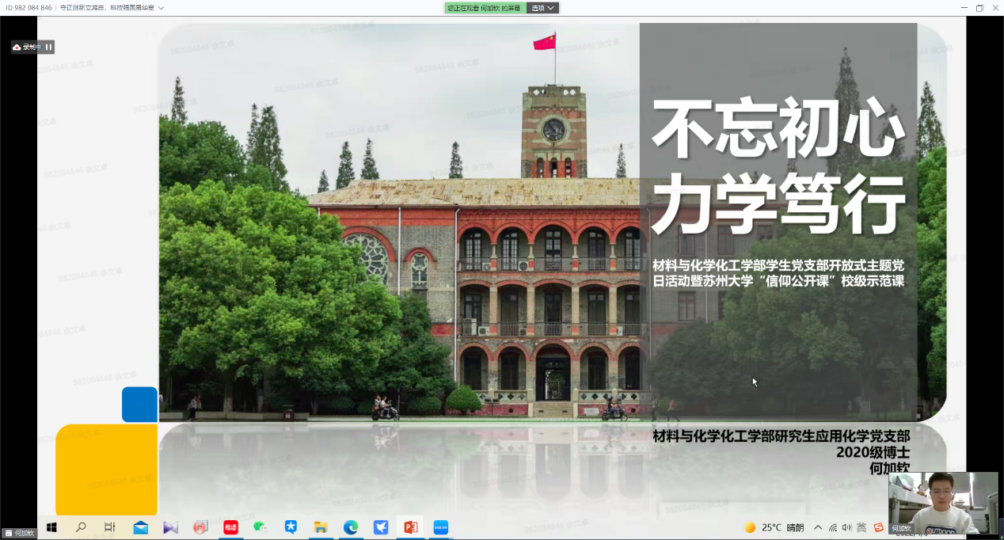Open taskbar search magnifier
The image size is (1004, 540).
click(x=81, y=527)
